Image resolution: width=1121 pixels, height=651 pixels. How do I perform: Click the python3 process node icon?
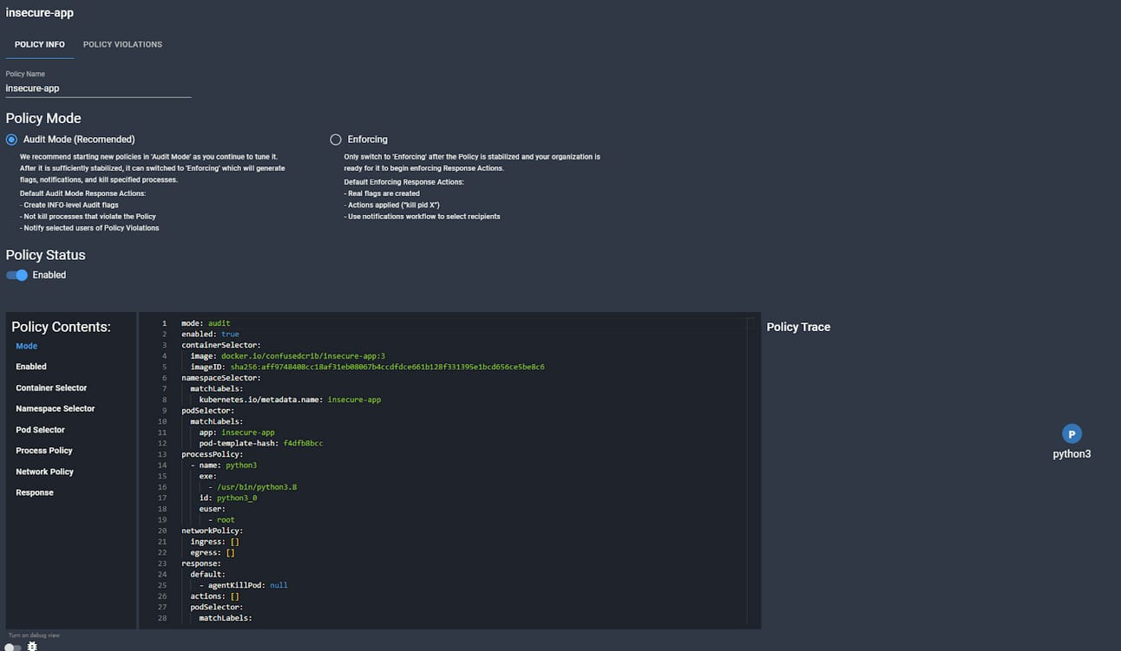tap(1072, 434)
